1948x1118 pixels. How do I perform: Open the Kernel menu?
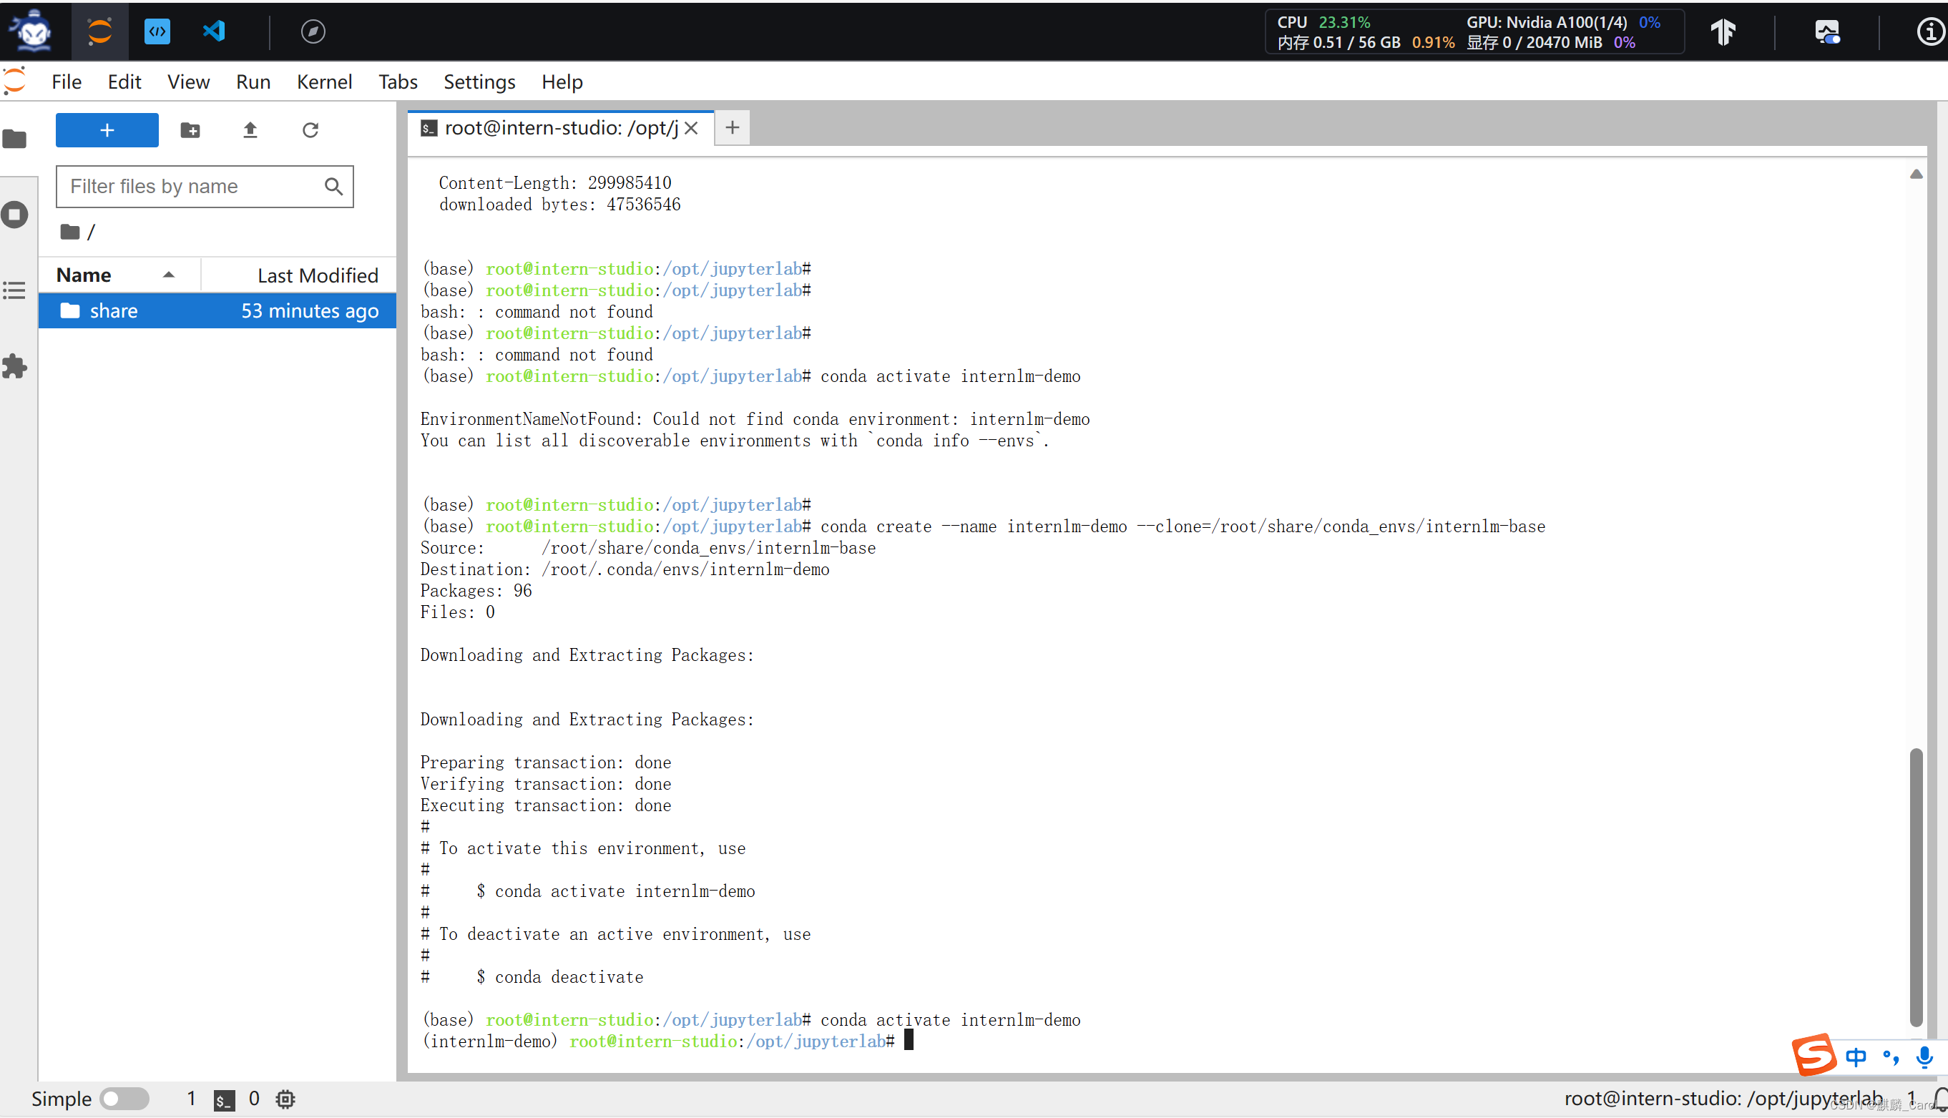[x=324, y=82]
